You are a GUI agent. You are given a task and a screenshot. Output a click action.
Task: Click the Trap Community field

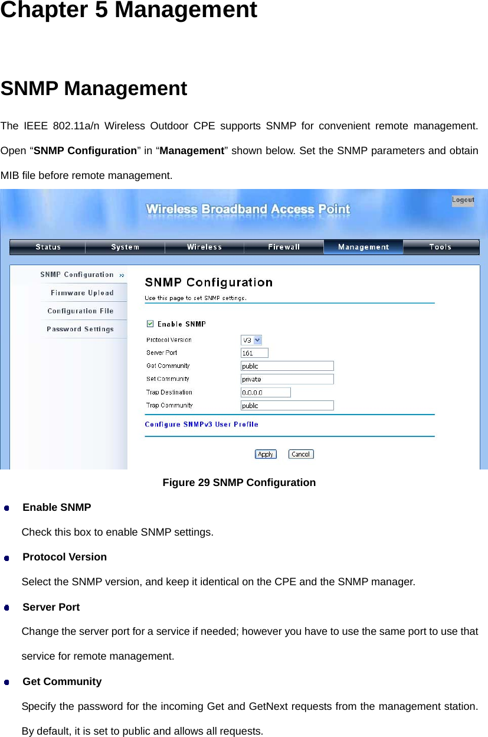tap(287, 406)
